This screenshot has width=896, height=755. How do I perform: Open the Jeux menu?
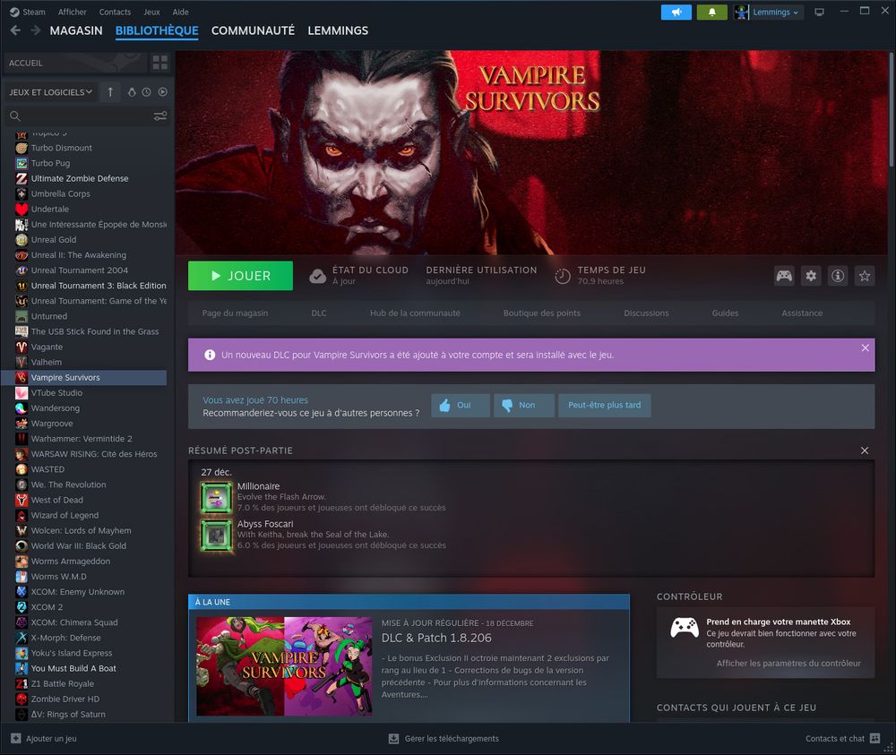151,12
